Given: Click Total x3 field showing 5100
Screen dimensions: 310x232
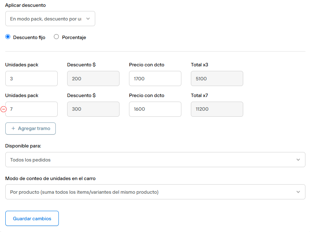Looking at the screenshot, I should [x=217, y=78].
